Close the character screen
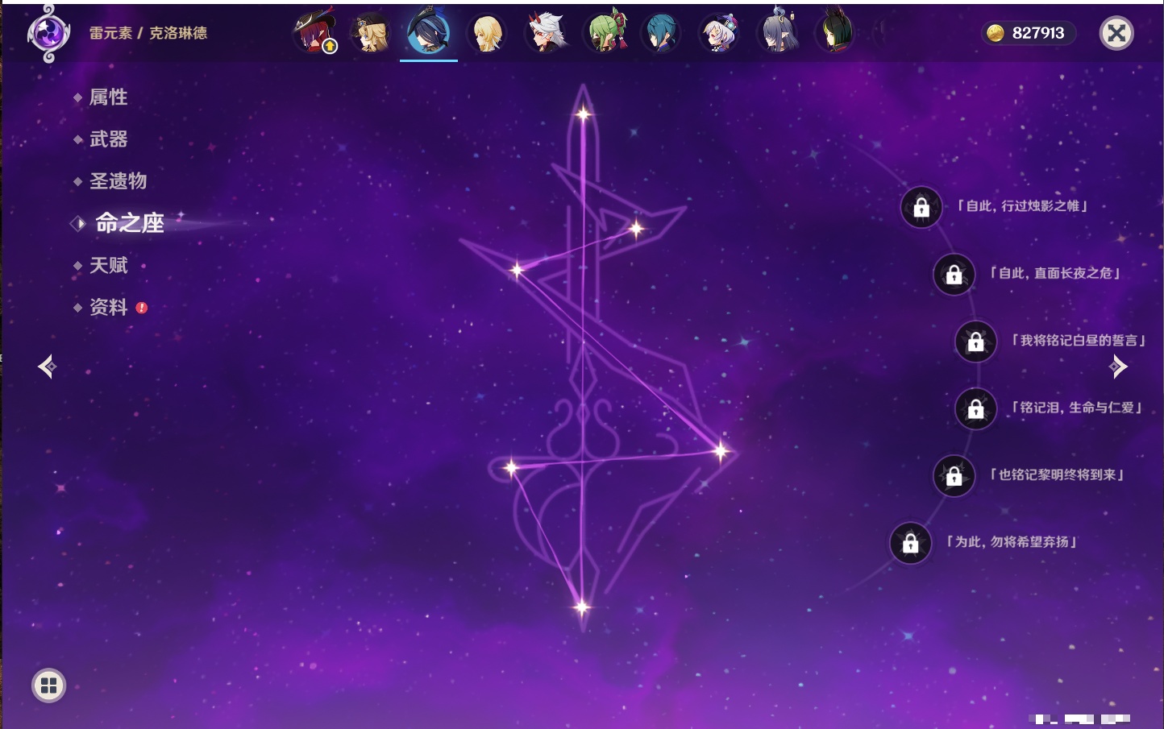 tap(1116, 33)
